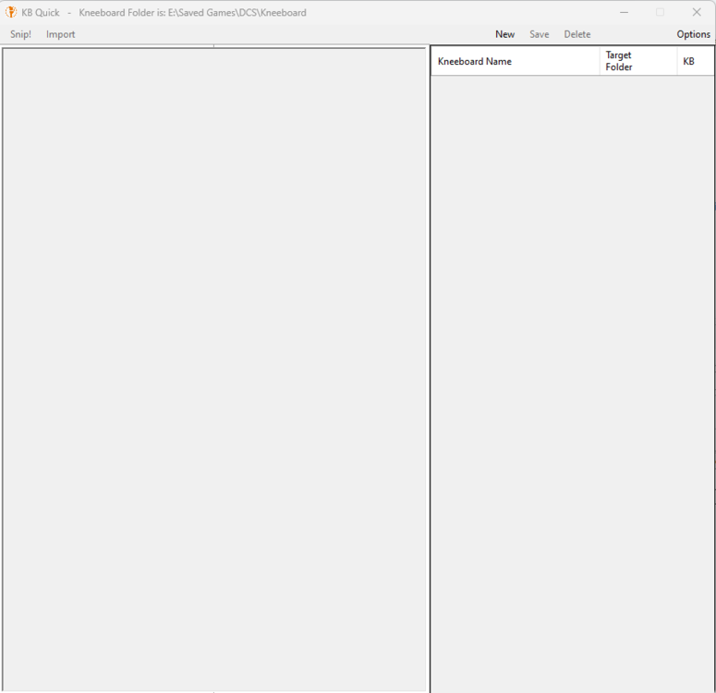The height and width of the screenshot is (693, 716).
Task: Click the Target Folder column header
Action: coord(637,61)
